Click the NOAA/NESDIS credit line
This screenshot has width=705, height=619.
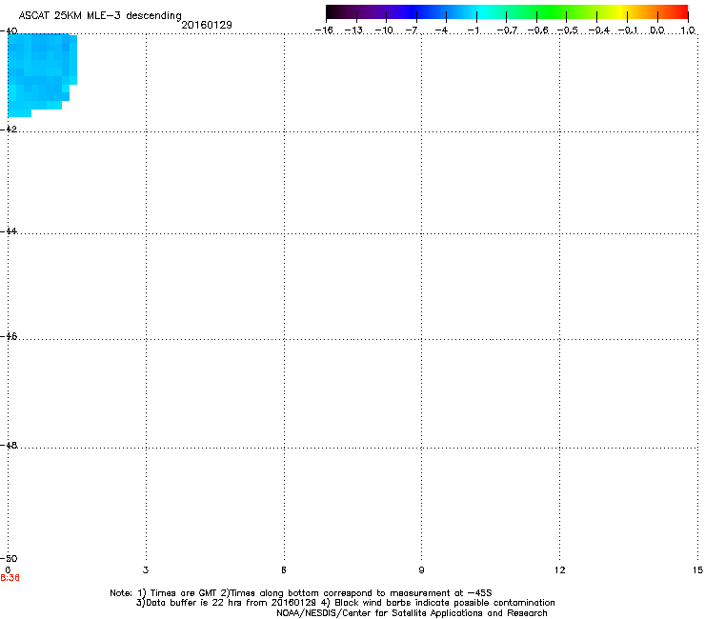[412, 613]
